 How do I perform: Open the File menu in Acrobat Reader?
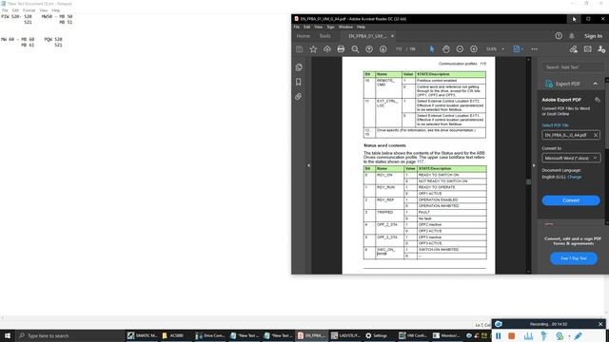[296, 27]
